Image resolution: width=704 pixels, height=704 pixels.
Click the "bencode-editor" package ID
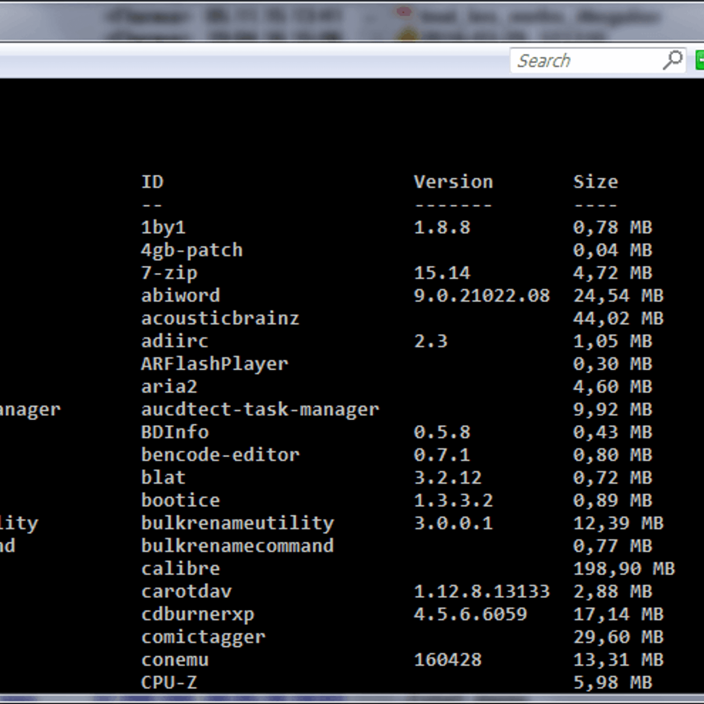pos(220,455)
